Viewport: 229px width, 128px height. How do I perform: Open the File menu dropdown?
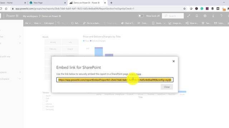[x=28, y=23]
